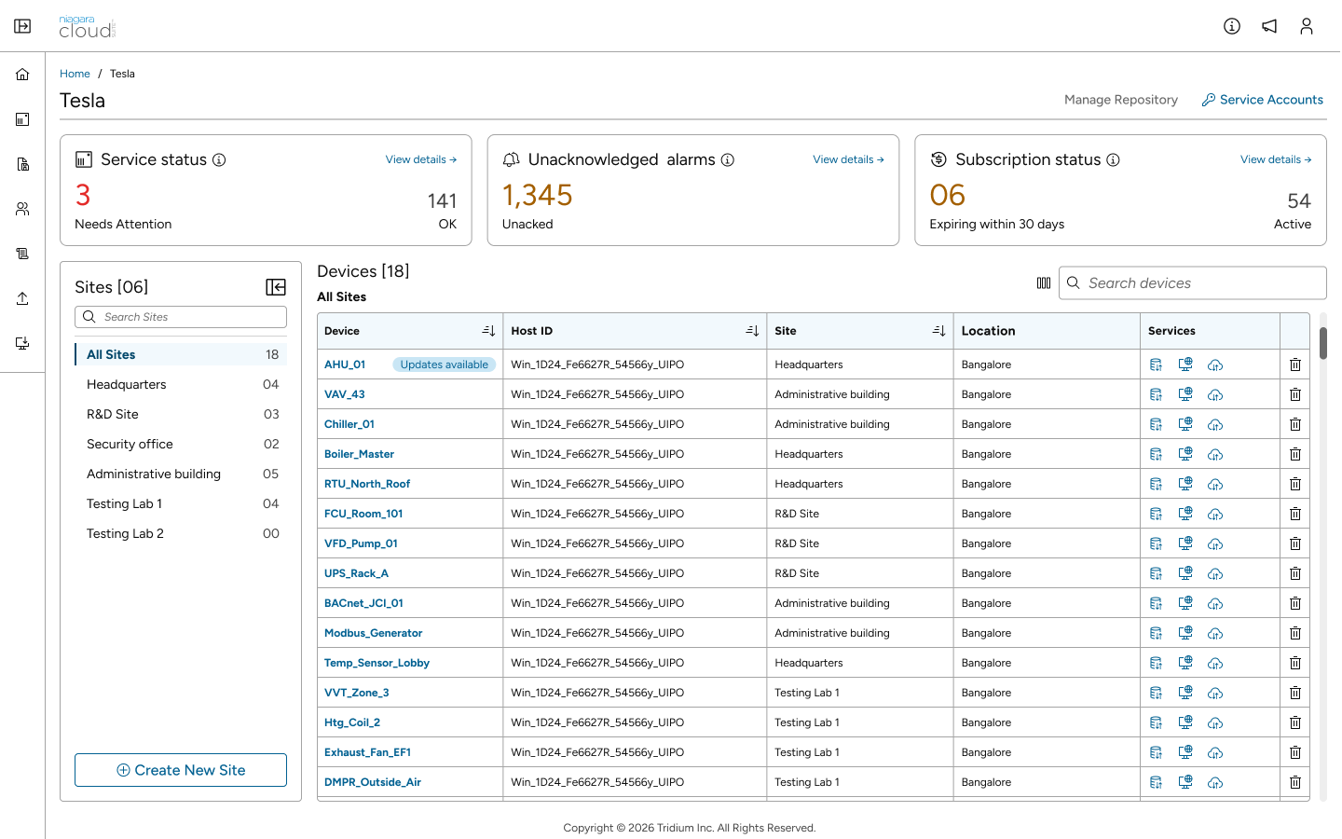
Task: Go to Home breadcrumb
Action: tap(75, 74)
